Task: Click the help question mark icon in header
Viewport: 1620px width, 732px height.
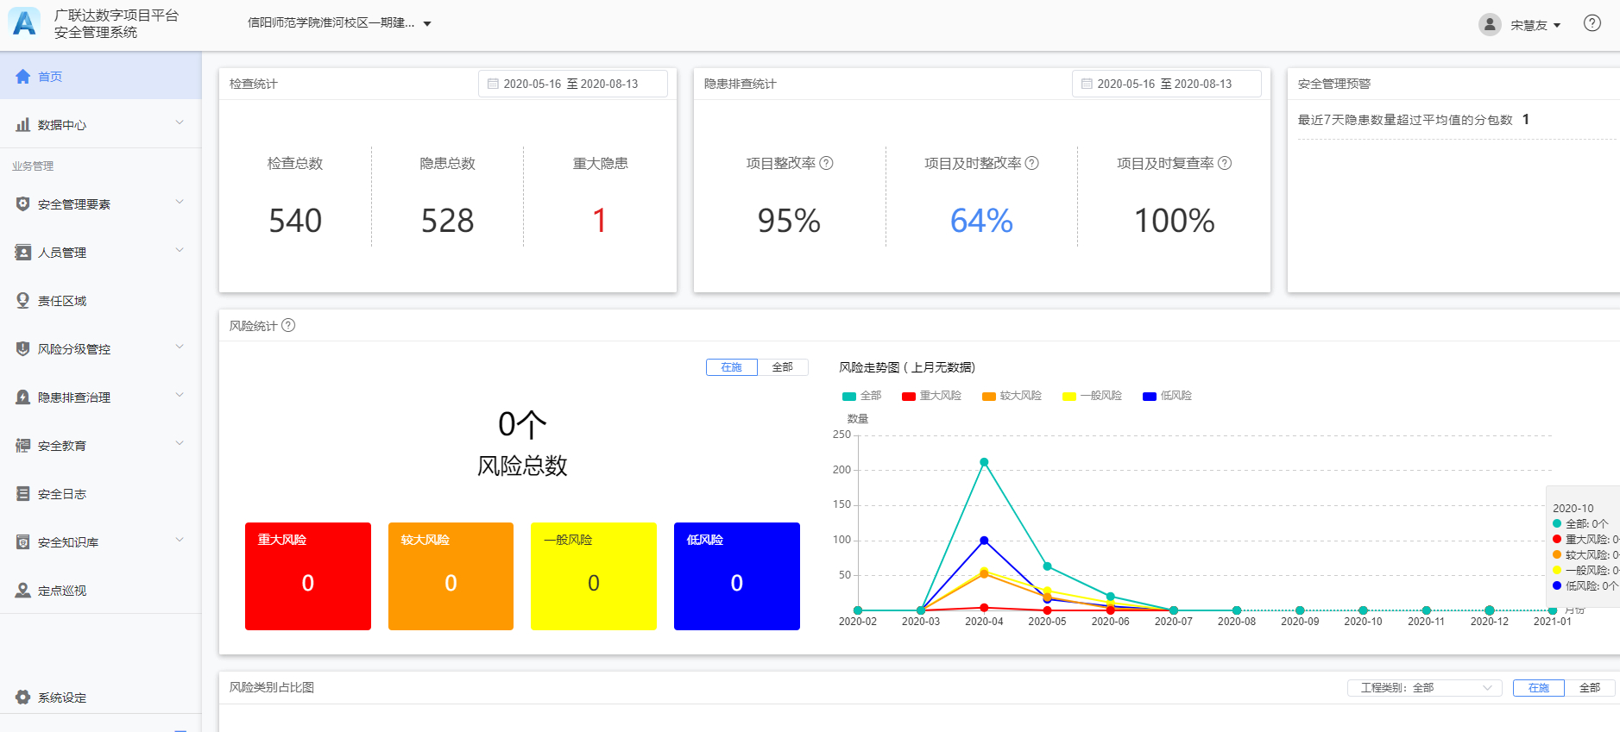Action: [1592, 23]
